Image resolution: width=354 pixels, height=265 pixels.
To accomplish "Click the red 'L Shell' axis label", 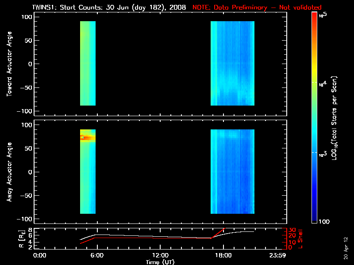I will tap(300, 238).
